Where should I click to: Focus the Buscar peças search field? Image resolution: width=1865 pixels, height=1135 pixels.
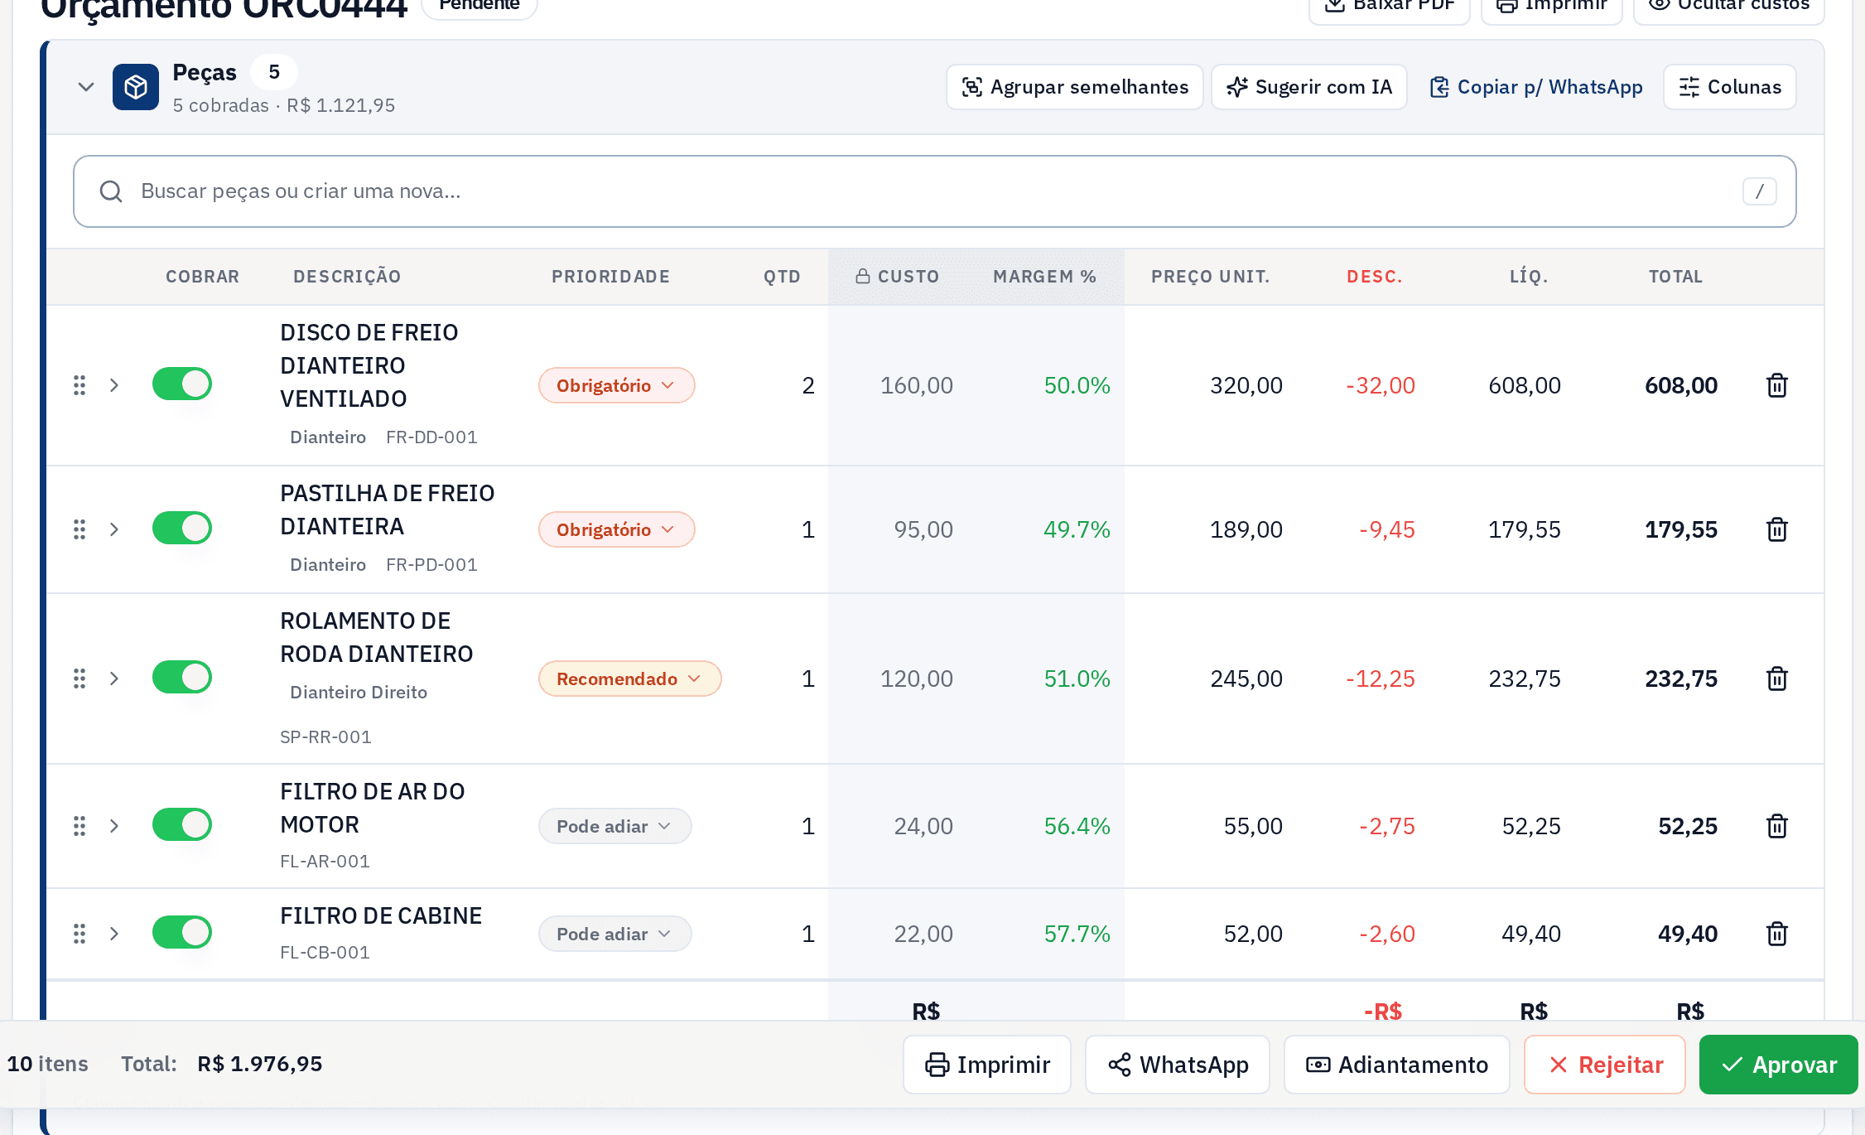935,191
